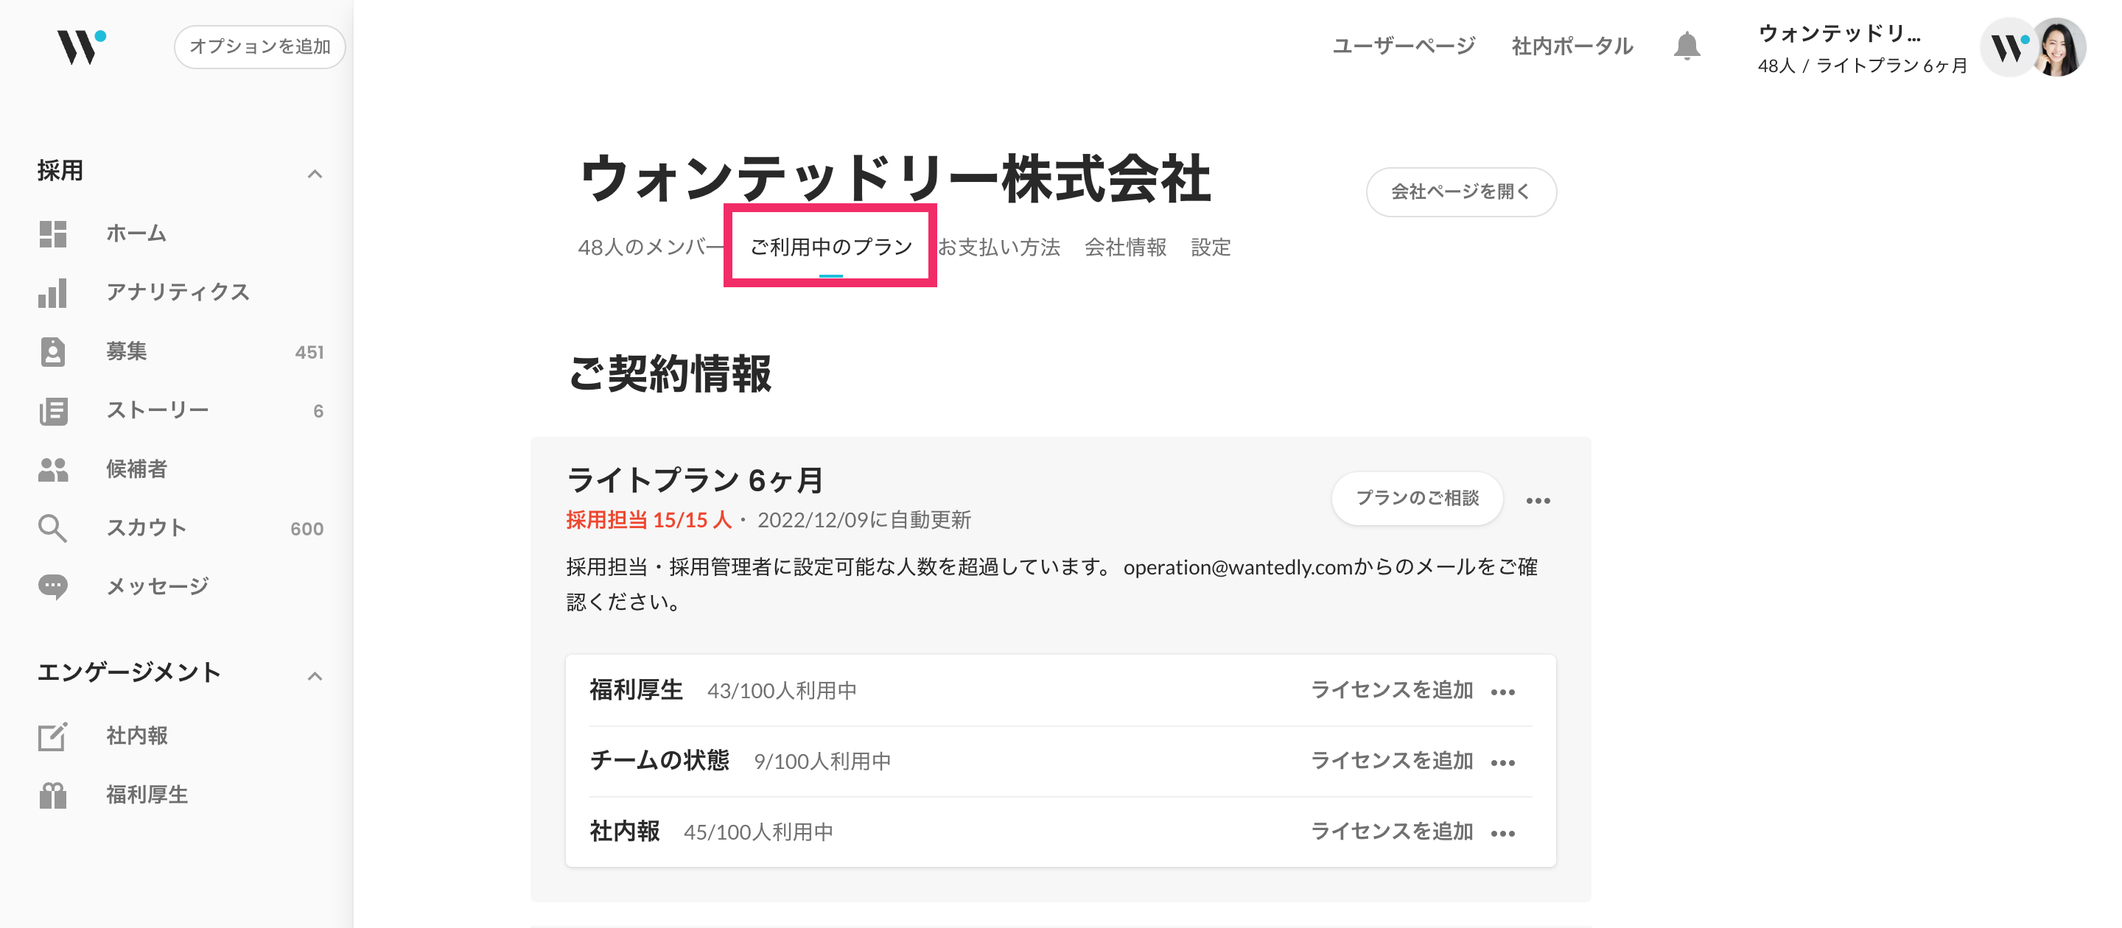This screenshot has width=2122, height=928.
Task: Switch to the 会社情報 tab
Action: tap(1124, 247)
